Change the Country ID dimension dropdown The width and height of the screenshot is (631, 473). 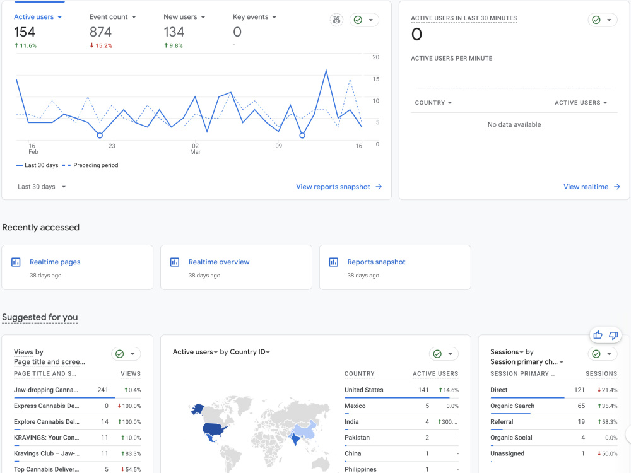(x=250, y=352)
